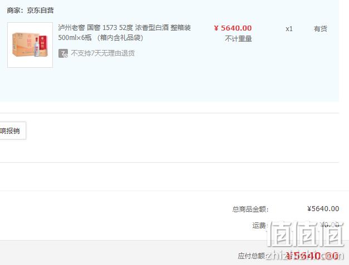This screenshot has width=349, height=265.
Task: Click the 总商品金额 label
Action: [250, 209]
